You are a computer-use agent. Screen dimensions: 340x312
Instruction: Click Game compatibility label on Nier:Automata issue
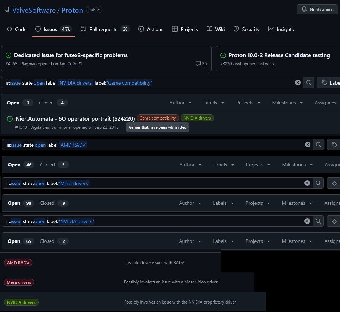tap(158, 118)
